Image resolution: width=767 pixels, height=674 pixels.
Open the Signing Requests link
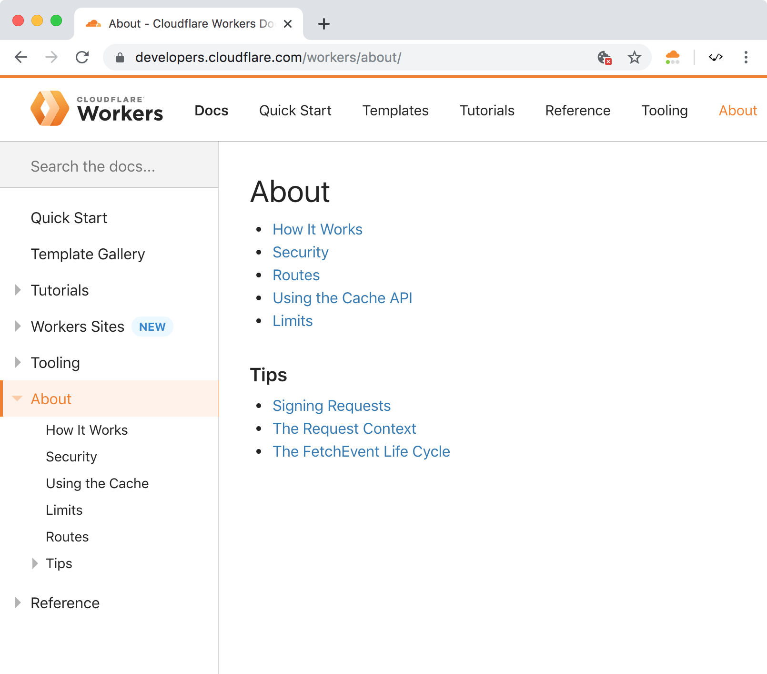coord(331,406)
